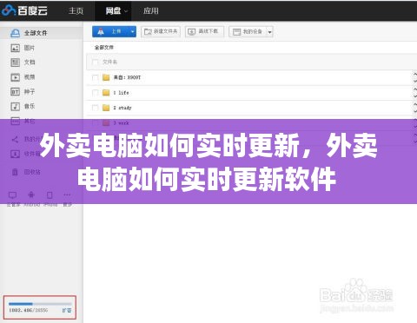Expand the 我的设备 dropdown arrow
417x323 pixels.
[269, 32]
